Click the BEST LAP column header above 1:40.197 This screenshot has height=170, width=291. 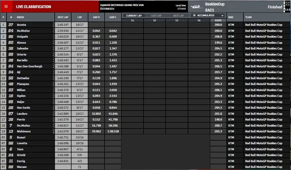click(63, 17)
